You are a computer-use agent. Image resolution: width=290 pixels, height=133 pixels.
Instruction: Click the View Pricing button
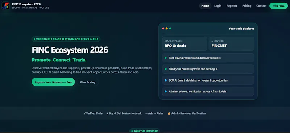click(x=88, y=82)
